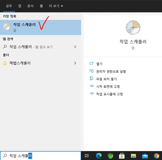Click the search box containing 작업 스케줄러
Screen dimensions: 162x160
point(40,156)
